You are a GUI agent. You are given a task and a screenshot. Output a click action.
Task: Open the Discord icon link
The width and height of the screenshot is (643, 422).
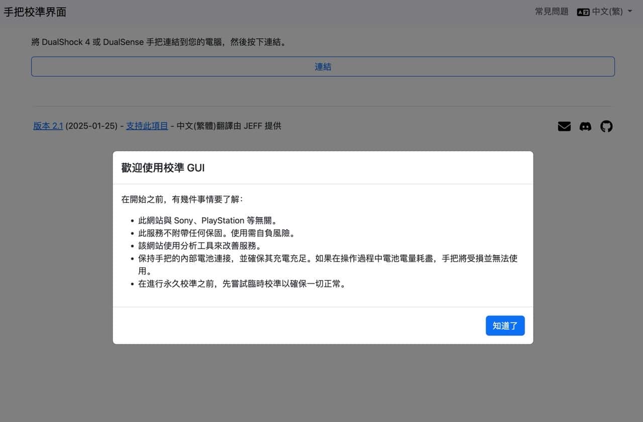click(585, 127)
